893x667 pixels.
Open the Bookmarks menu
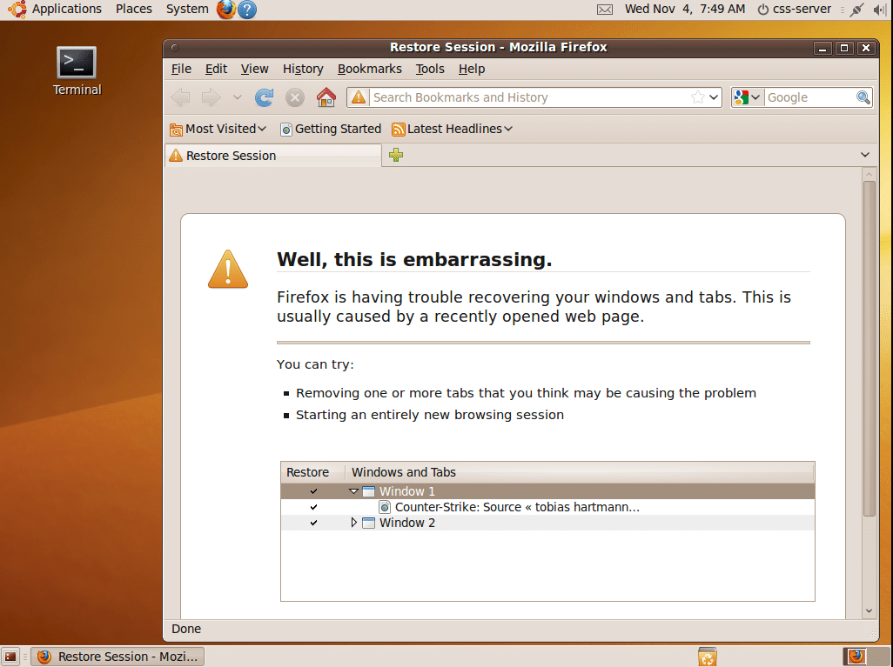pos(370,69)
